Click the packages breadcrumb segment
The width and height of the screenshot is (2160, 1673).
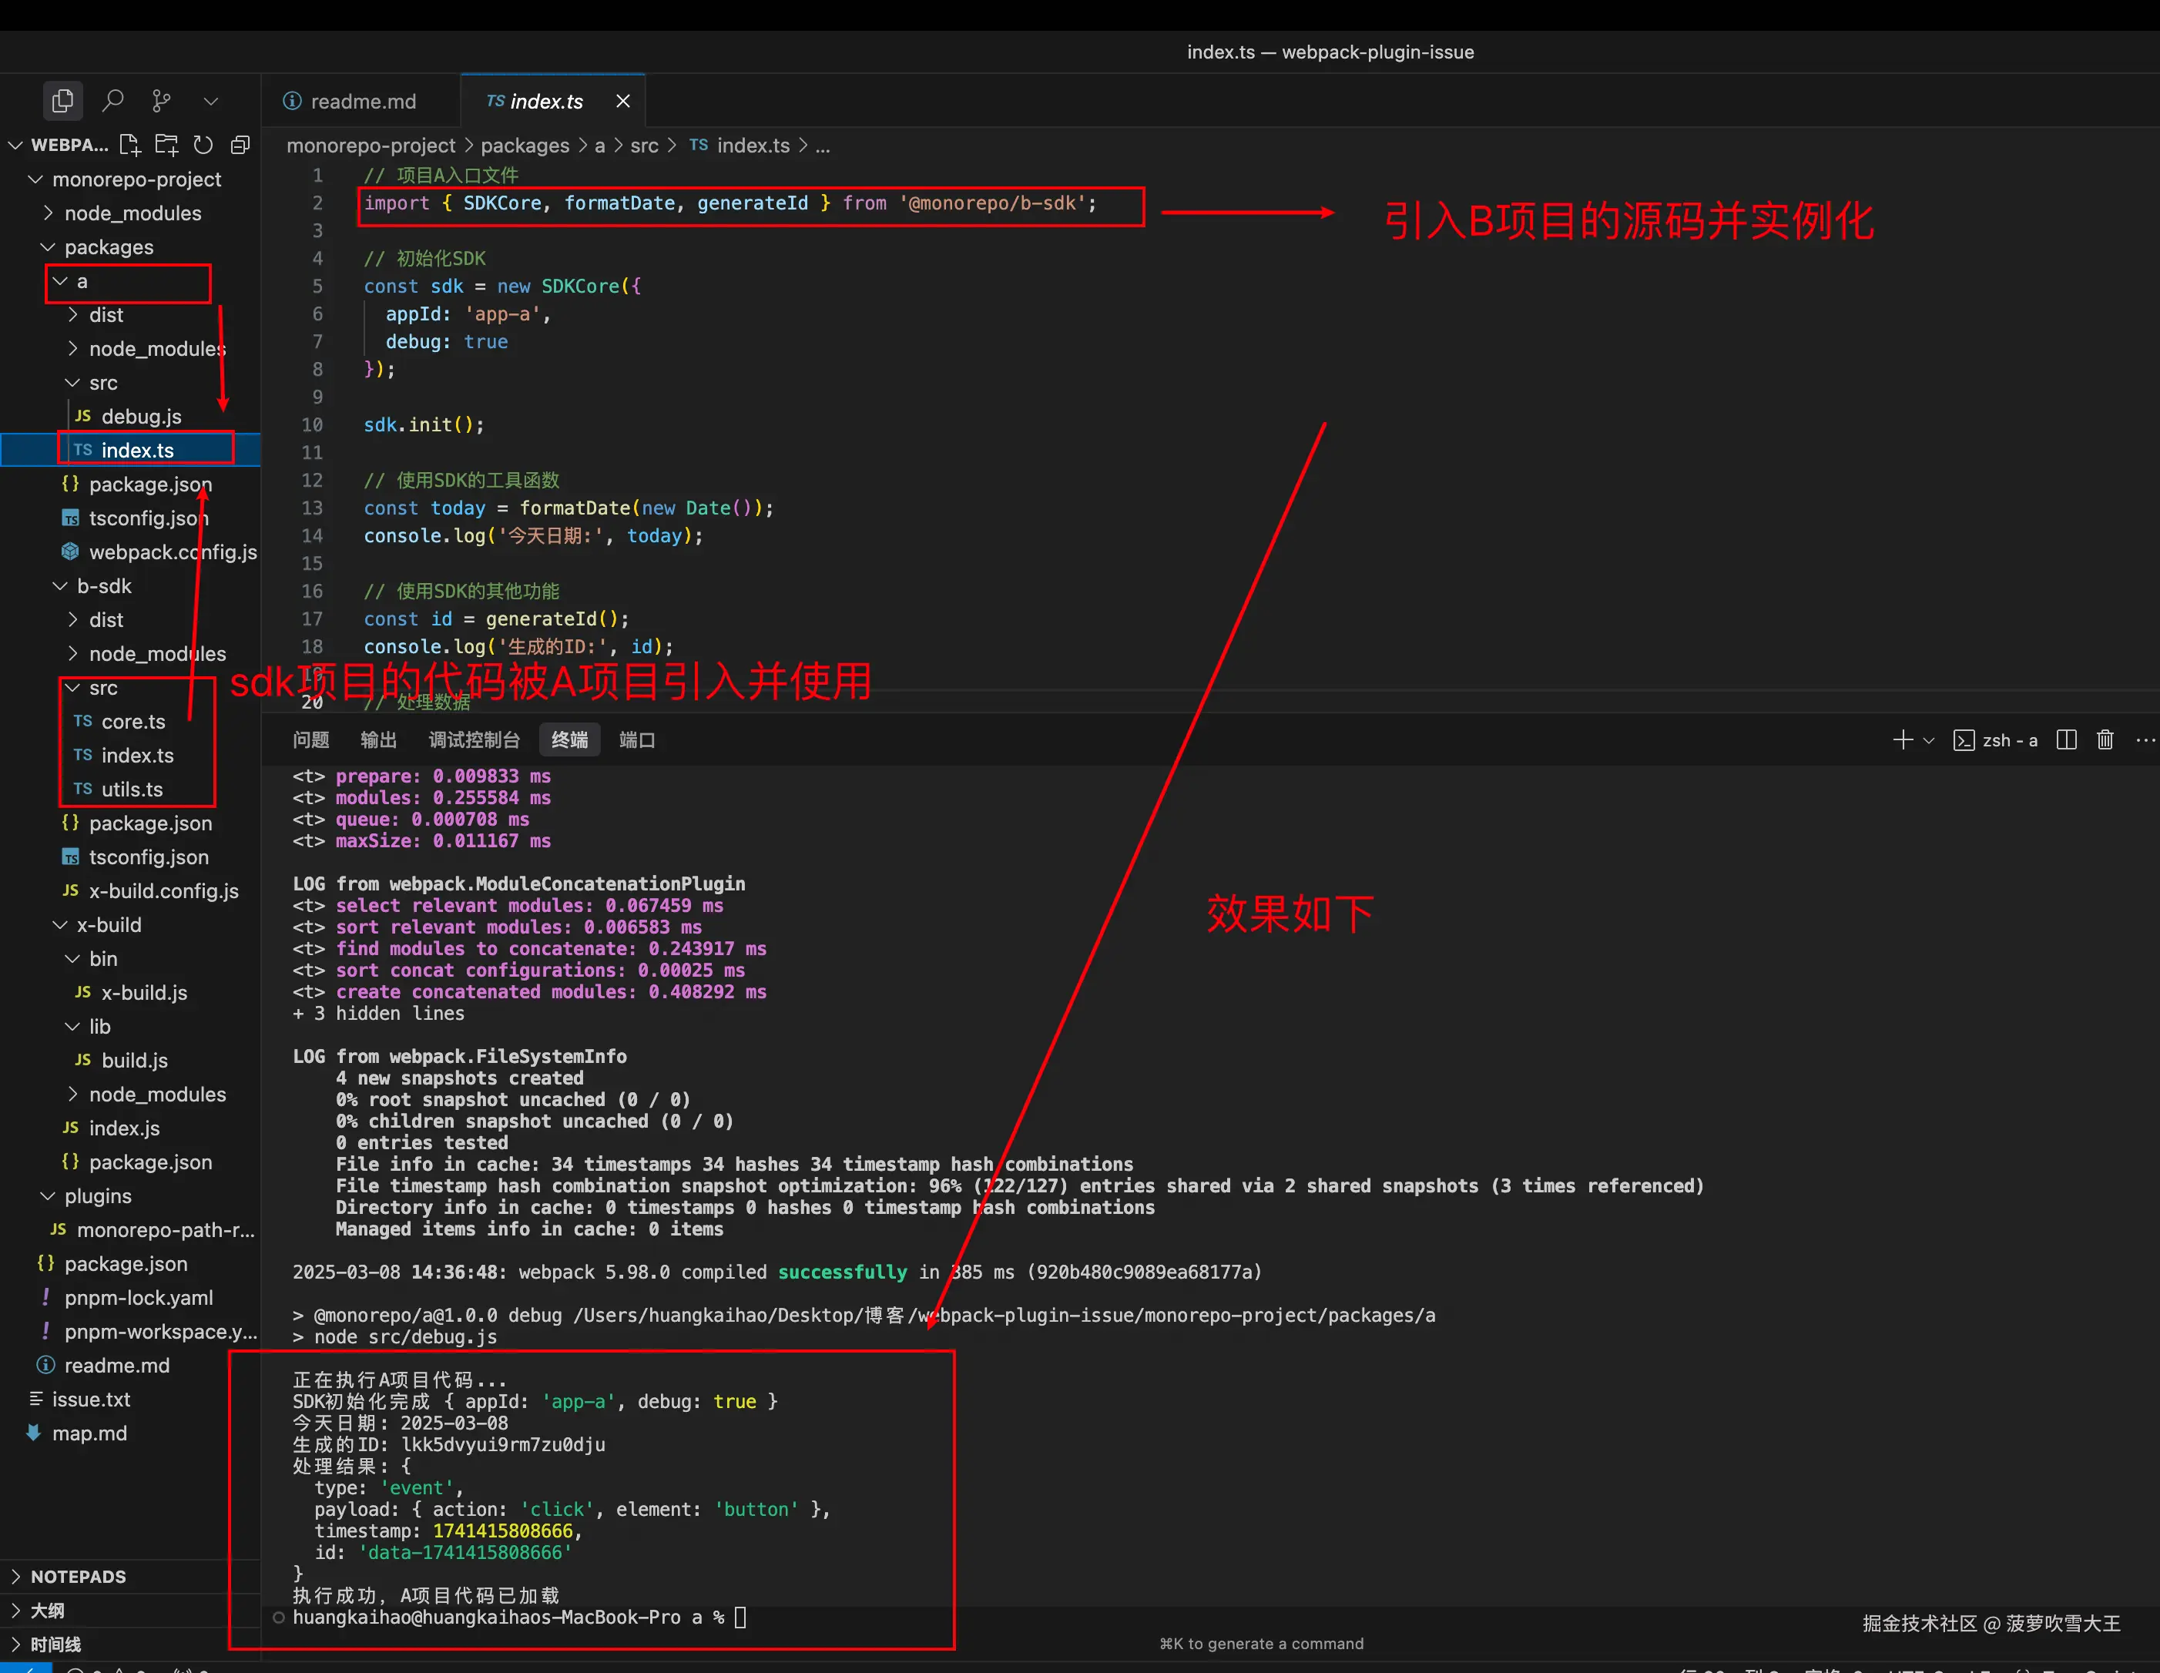pyautogui.click(x=524, y=146)
